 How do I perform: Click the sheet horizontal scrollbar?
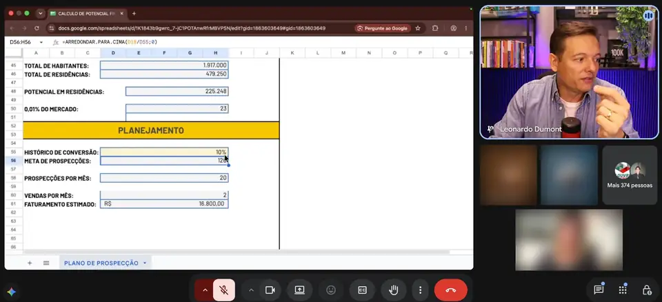[237, 252]
